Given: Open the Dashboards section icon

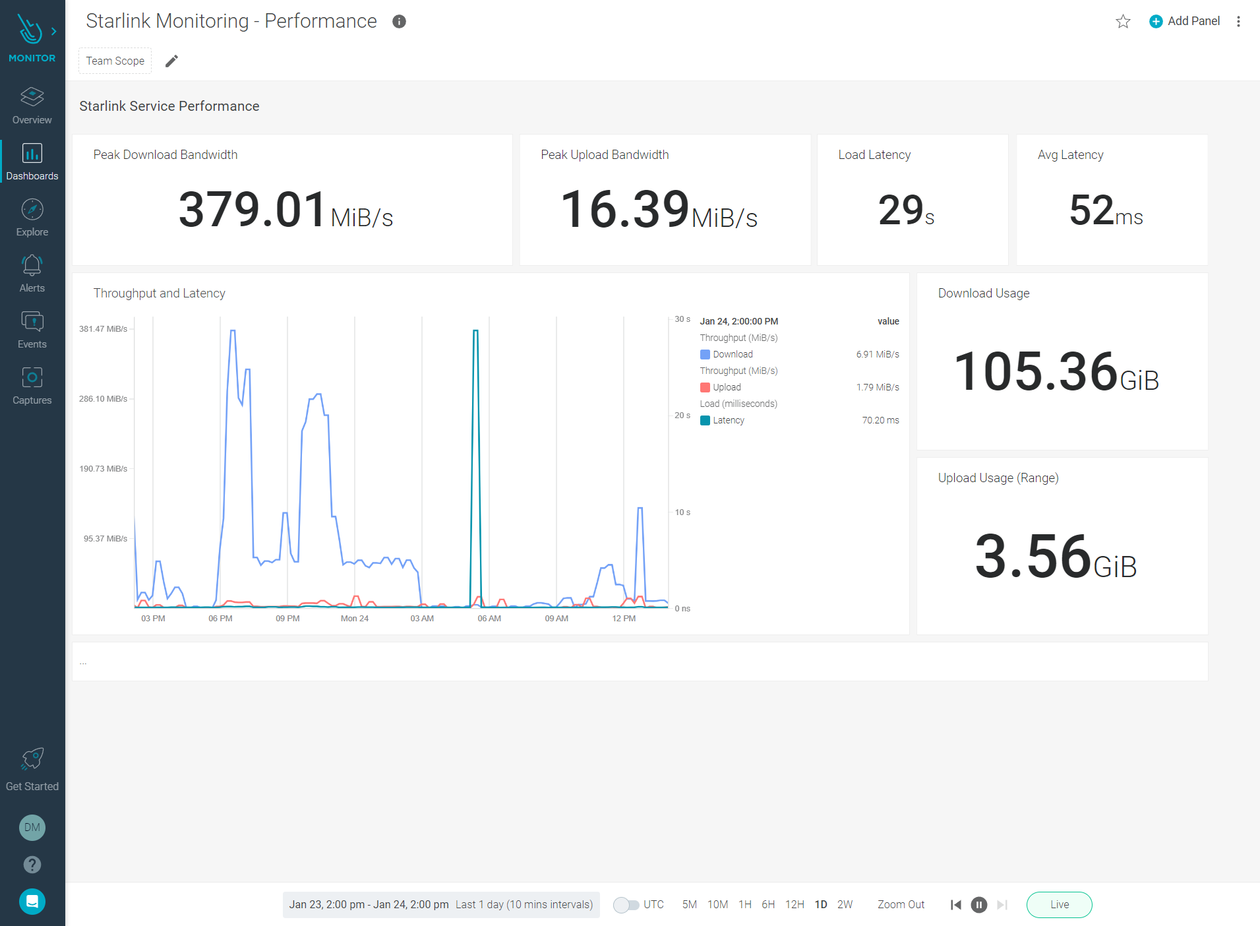Looking at the screenshot, I should (x=32, y=153).
